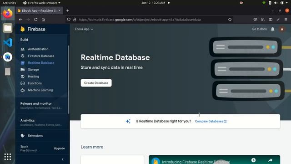The height and width of the screenshot is (164, 291).
Task: Click Go to docs link
Action: point(259,29)
